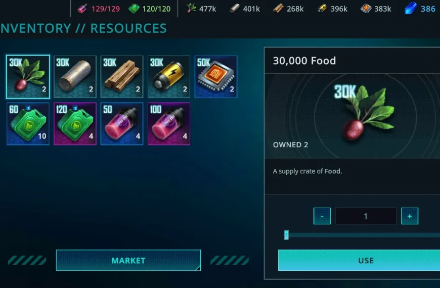Select the 30K Wood planks item

click(x=122, y=77)
